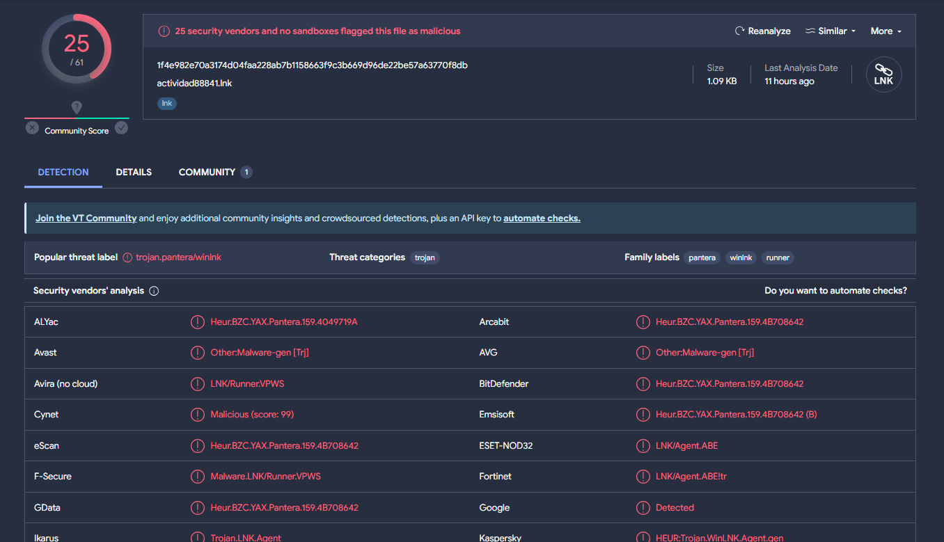The height and width of the screenshot is (542, 944).
Task: Click the Reanalyze refresh icon
Action: [740, 31]
